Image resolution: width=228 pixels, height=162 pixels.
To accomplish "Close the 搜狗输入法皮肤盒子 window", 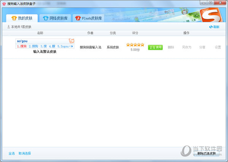I will pos(220,3).
